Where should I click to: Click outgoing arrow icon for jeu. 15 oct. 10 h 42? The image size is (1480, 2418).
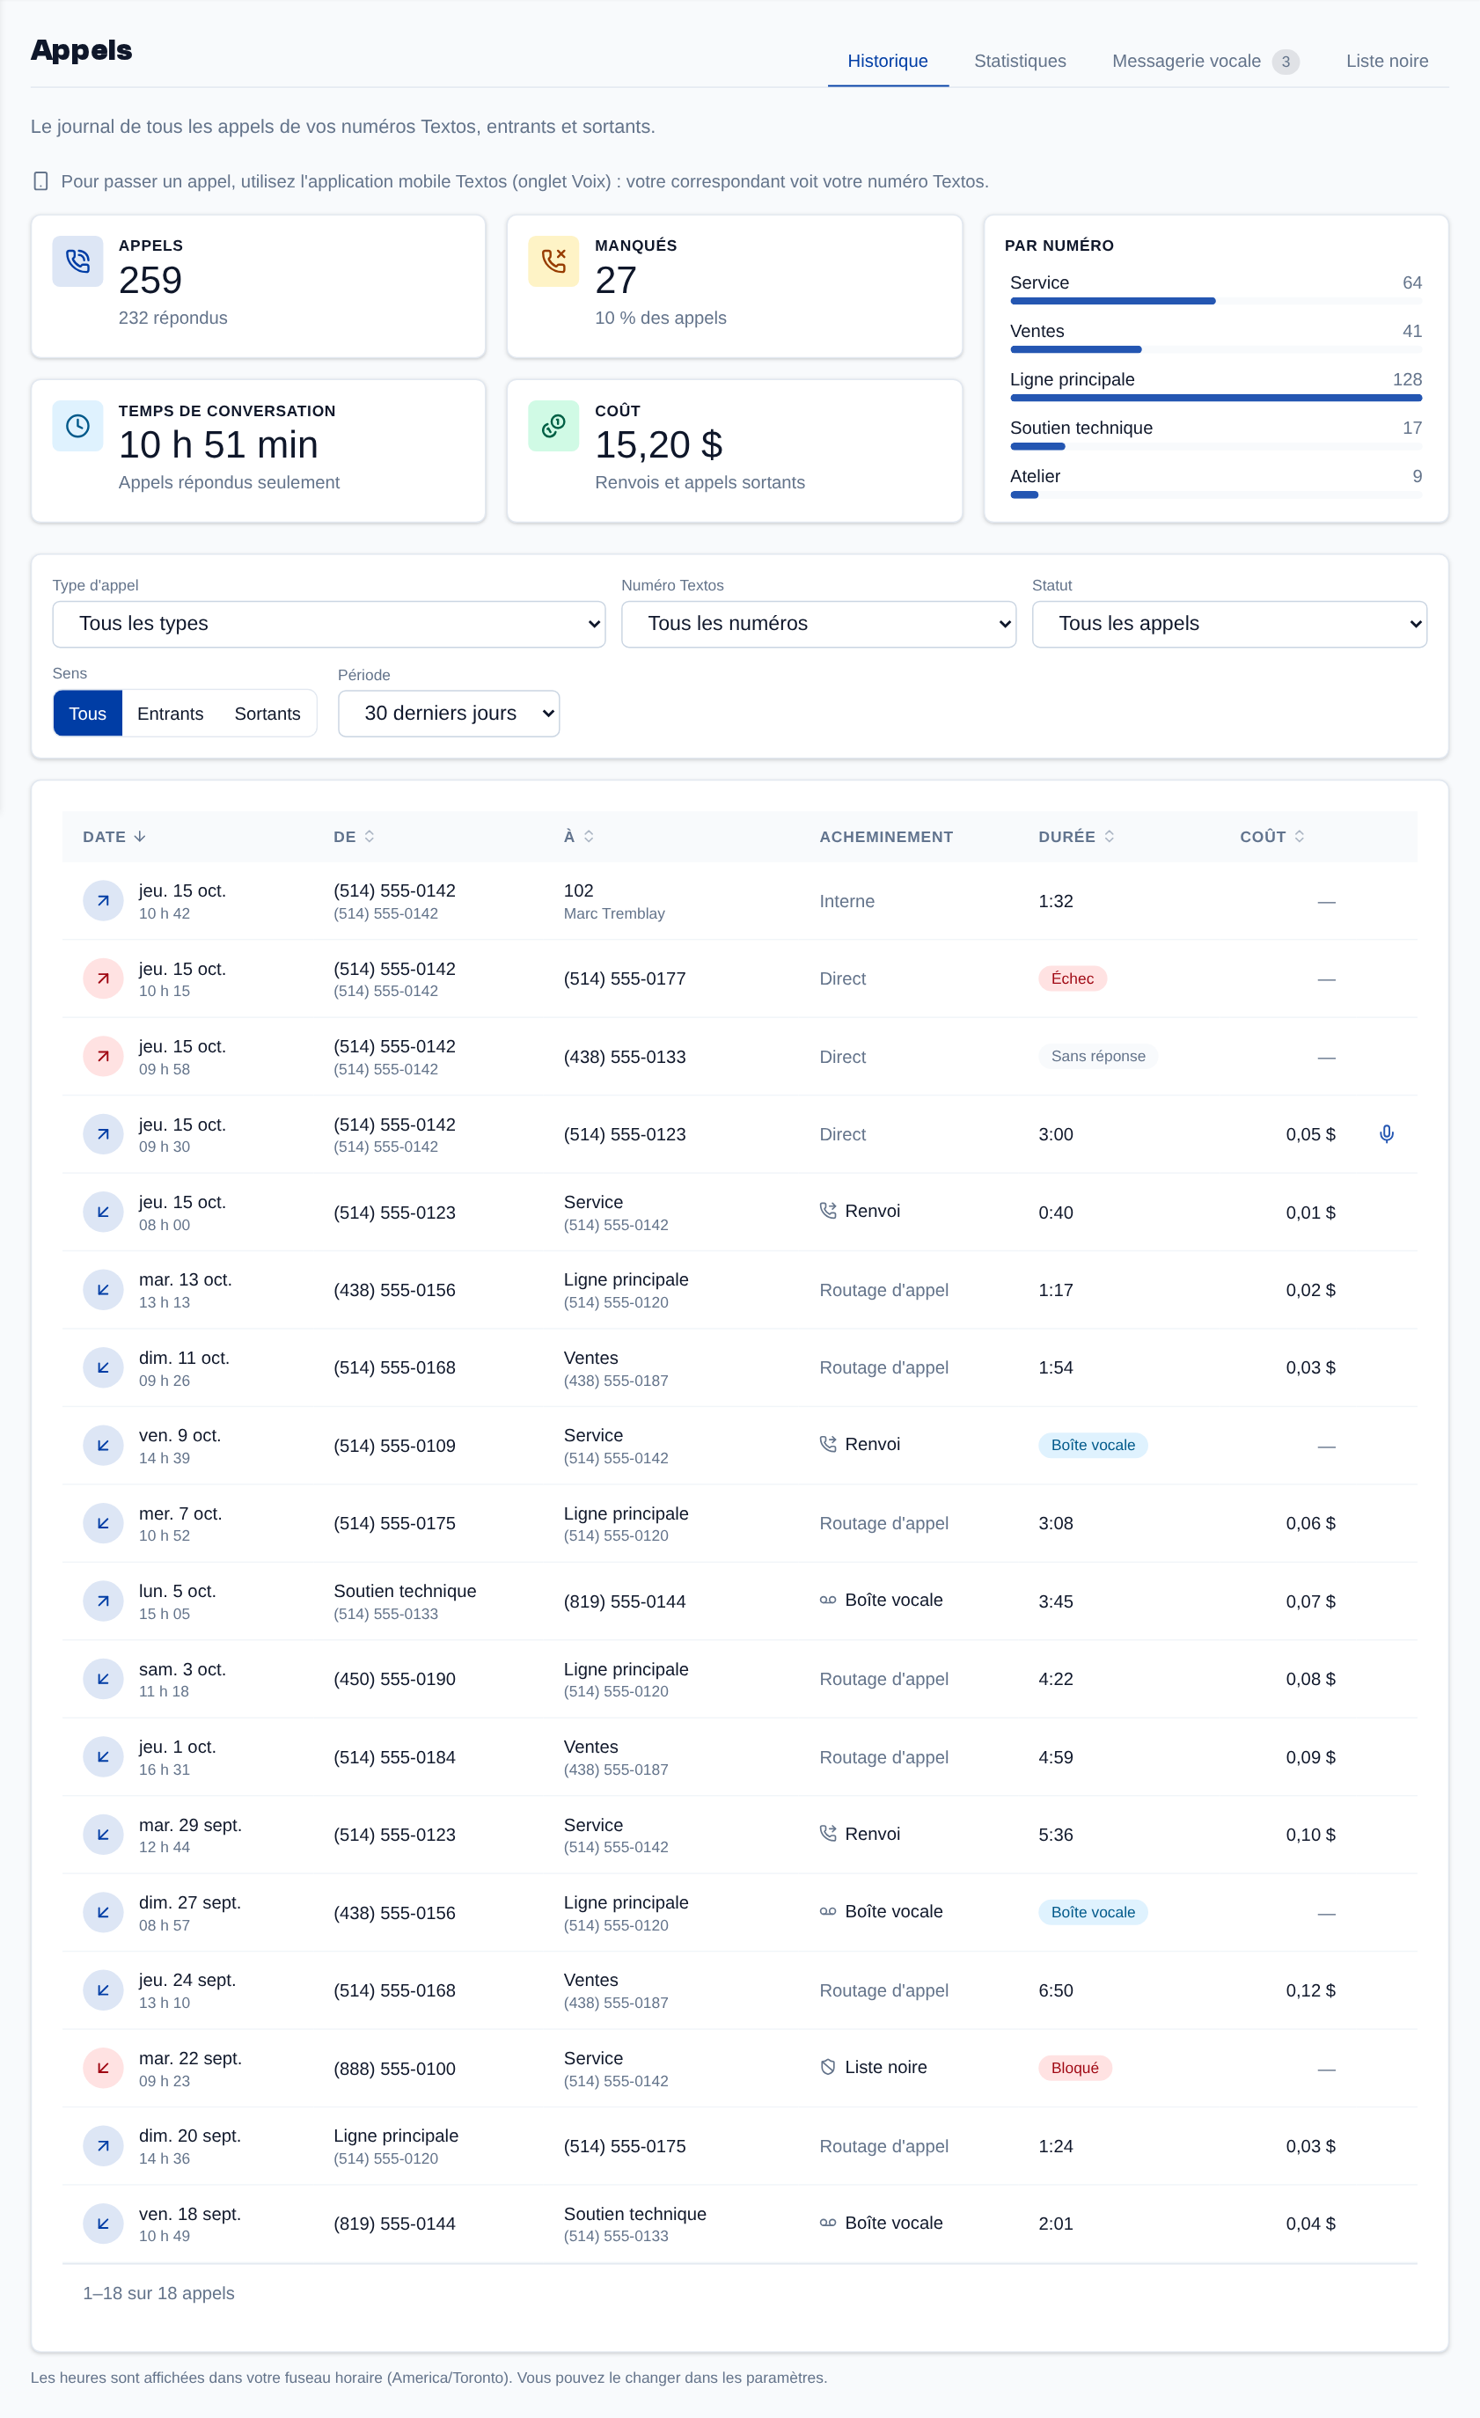[x=103, y=901]
